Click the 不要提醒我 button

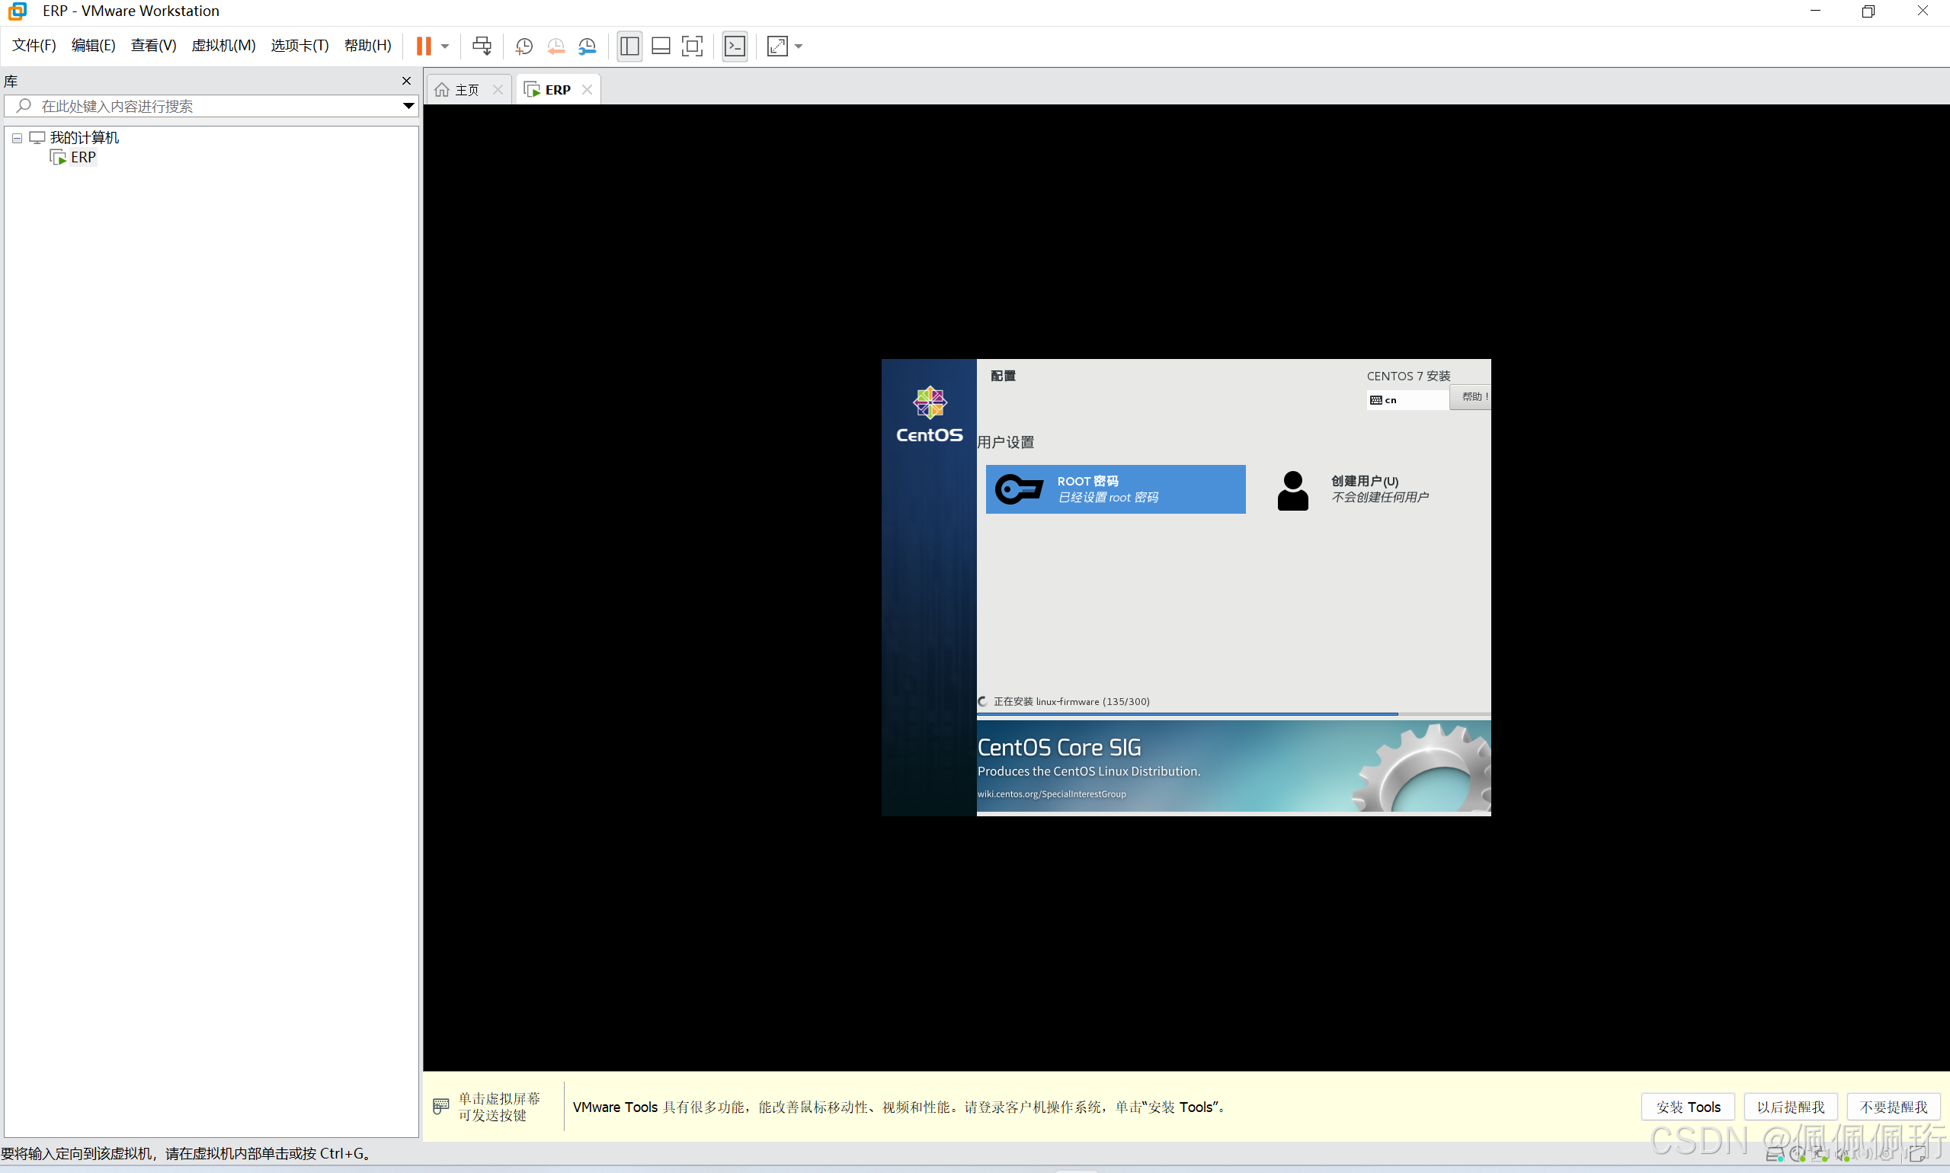pyautogui.click(x=1892, y=1107)
